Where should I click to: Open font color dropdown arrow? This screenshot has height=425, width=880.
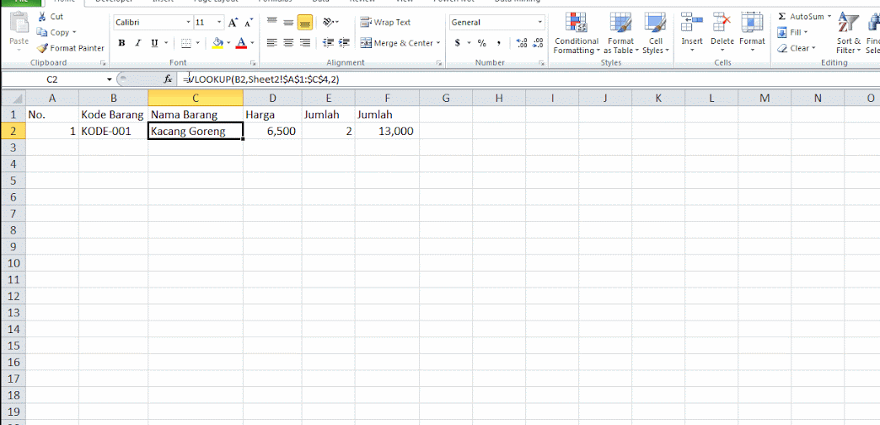click(x=252, y=43)
